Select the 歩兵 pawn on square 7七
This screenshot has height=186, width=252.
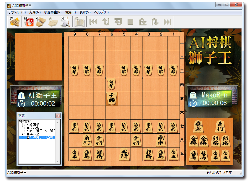[99, 127]
